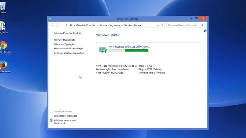
Task: Click the forward navigation arrow
Action: (x=58, y=25)
